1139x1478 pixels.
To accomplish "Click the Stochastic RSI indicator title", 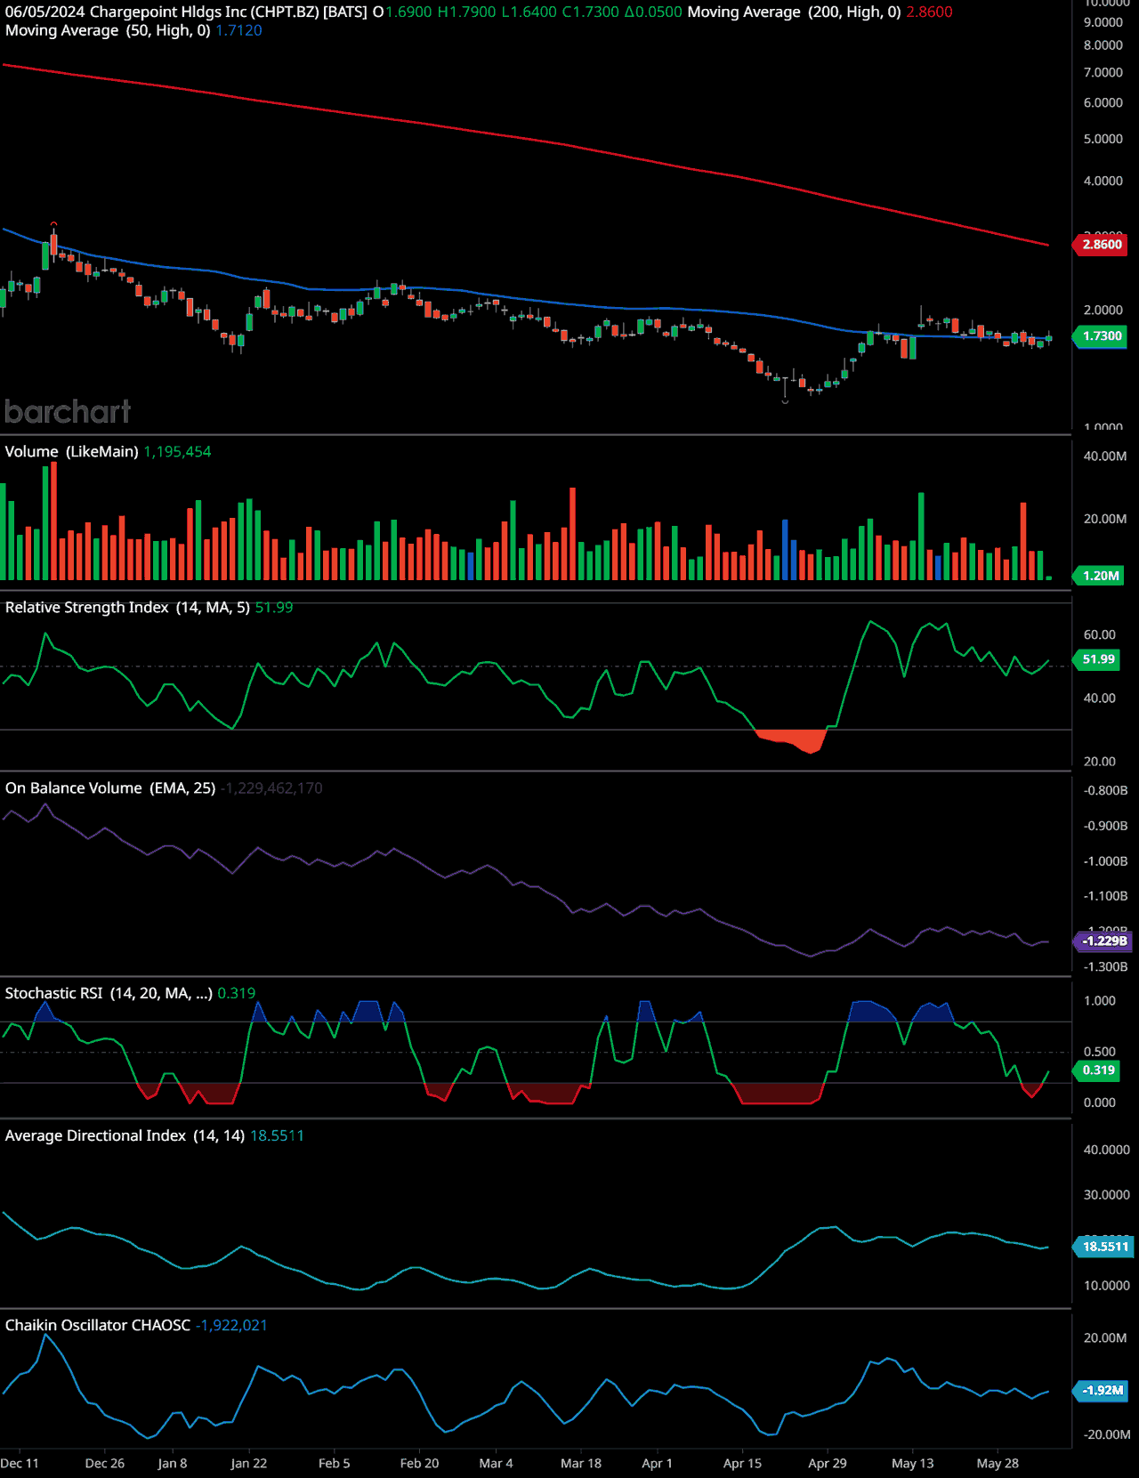I will (109, 994).
